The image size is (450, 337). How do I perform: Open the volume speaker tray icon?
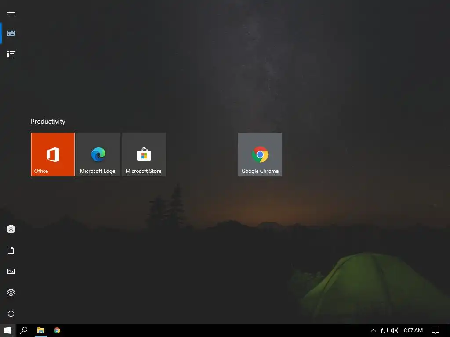(395, 330)
